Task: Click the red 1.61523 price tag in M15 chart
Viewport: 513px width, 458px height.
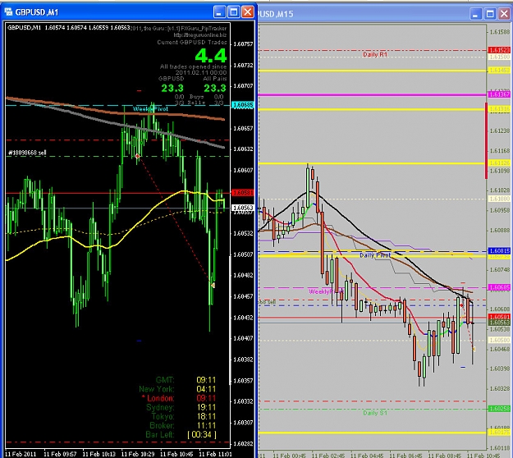Action: (x=499, y=50)
